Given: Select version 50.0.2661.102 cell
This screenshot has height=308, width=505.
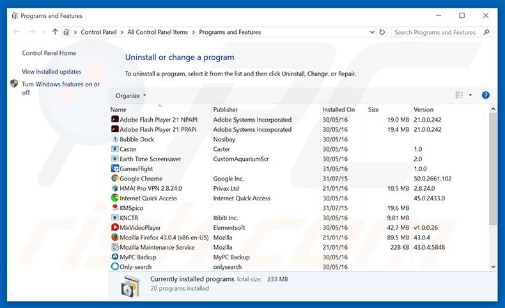Looking at the screenshot, I should coord(433,179).
